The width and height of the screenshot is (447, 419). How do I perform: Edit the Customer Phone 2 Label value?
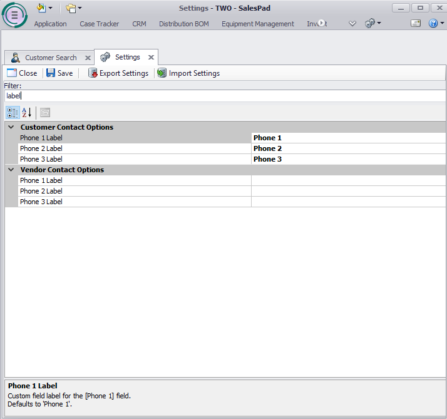tap(347, 148)
